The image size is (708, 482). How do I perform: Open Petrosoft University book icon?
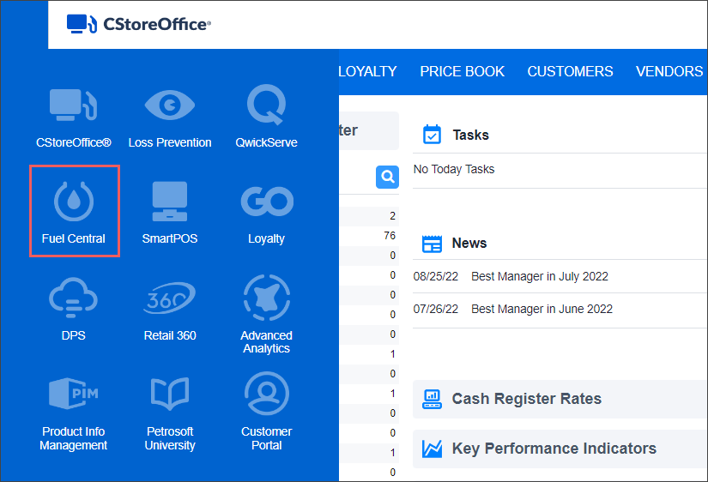coord(170,396)
